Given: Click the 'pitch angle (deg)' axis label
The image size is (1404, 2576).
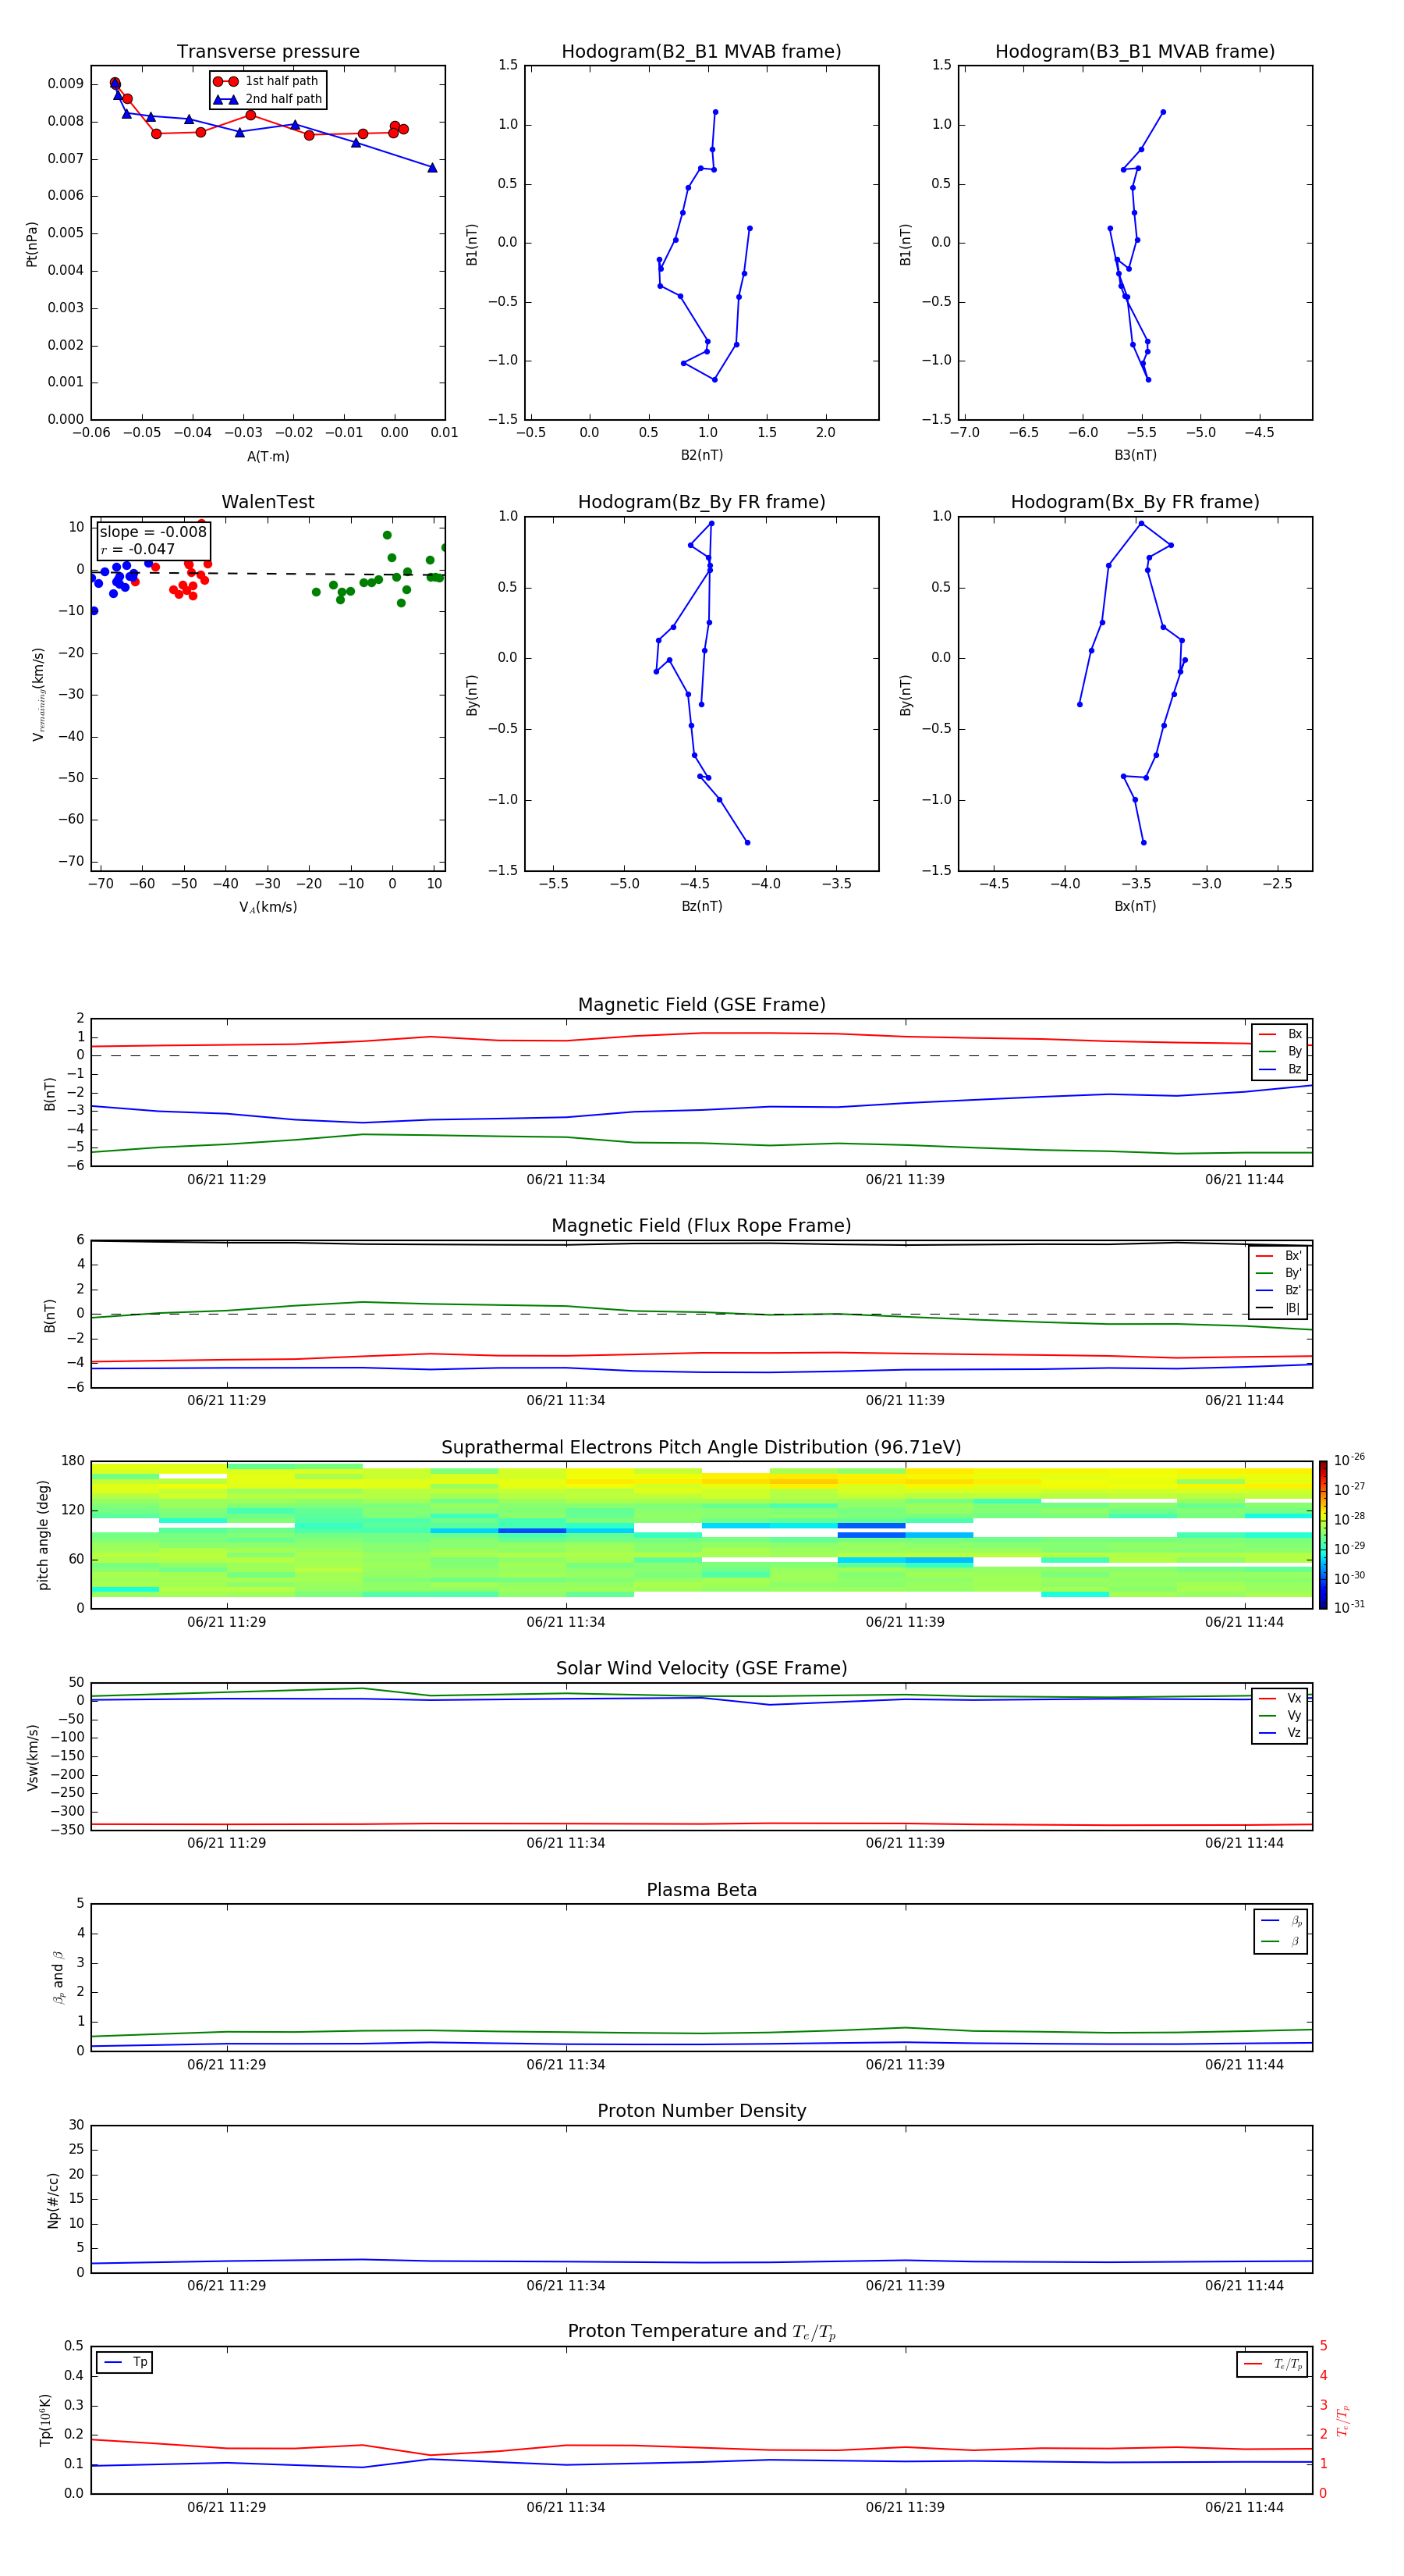Looking at the screenshot, I should (43, 1535).
